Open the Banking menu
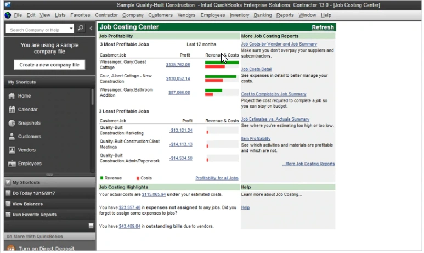Viewport: 424px width, 253px height. [x=263, y=15]
